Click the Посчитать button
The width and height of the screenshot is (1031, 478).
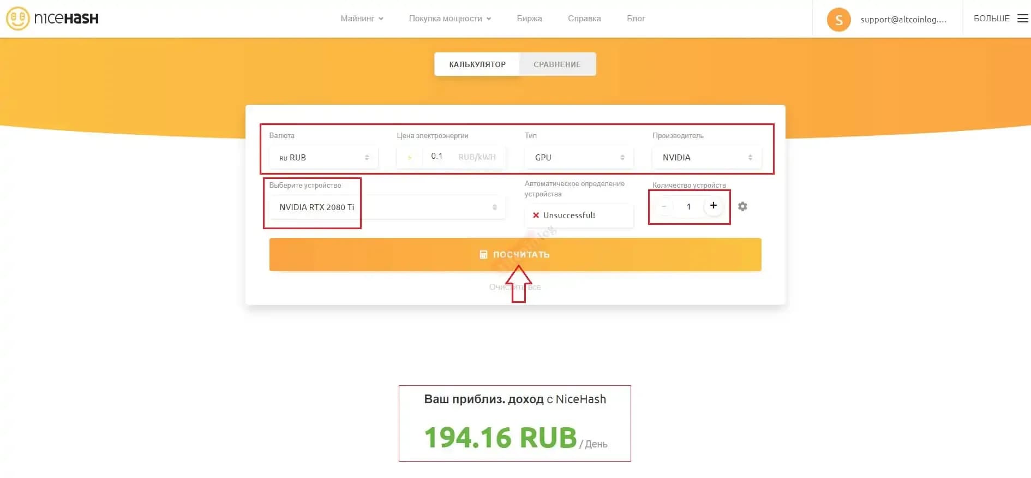pyautogui.click(x=515, y=254)
